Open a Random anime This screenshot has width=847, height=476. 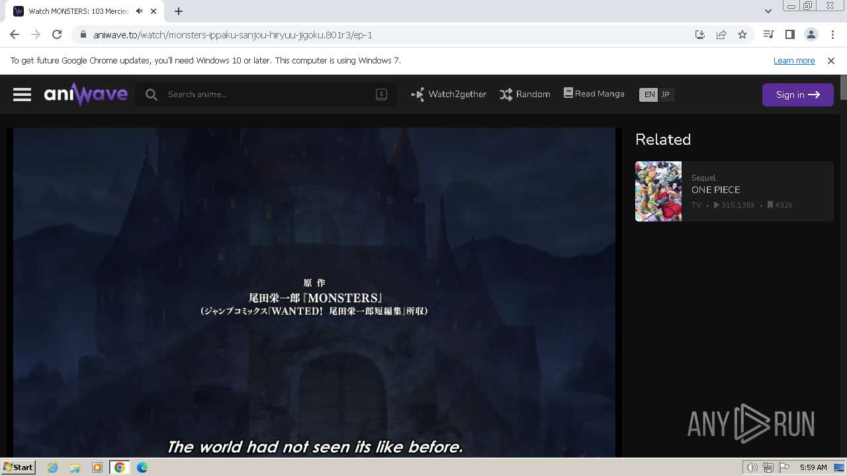point(525,95)
